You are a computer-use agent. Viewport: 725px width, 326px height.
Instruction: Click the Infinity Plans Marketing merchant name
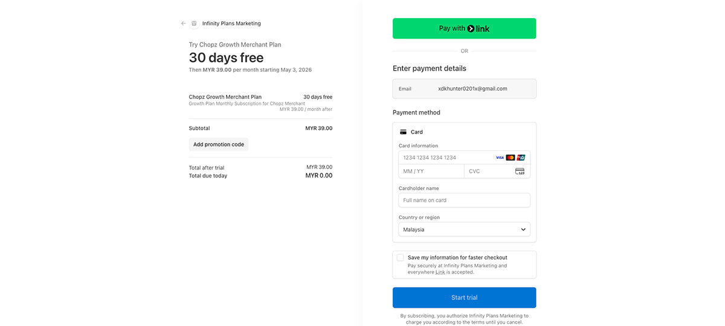[231, 24]
